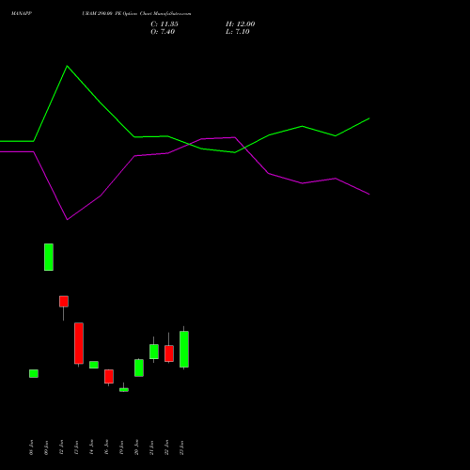Image resolution: width=470 pixels, height=470 pixels.
Task: Click the '22 Jan' date axis label
Action: tap(166, 447)
